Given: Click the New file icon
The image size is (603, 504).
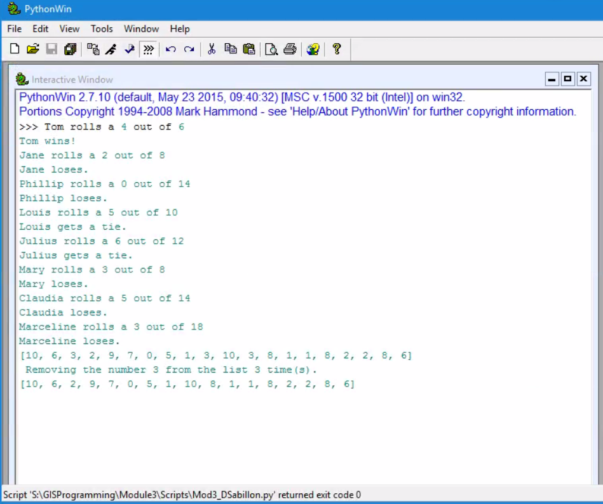Looking at the screenshot, I should [15, 49].
